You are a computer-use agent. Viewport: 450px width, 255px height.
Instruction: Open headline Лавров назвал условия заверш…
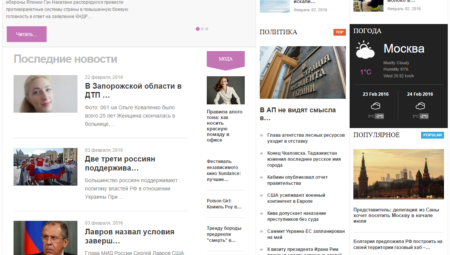129,236
